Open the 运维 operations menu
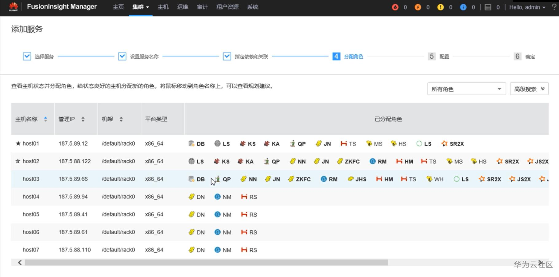Image resolution: width=559 pixels, height=277 pixels. pyautogui.click(x=183, y=7)
